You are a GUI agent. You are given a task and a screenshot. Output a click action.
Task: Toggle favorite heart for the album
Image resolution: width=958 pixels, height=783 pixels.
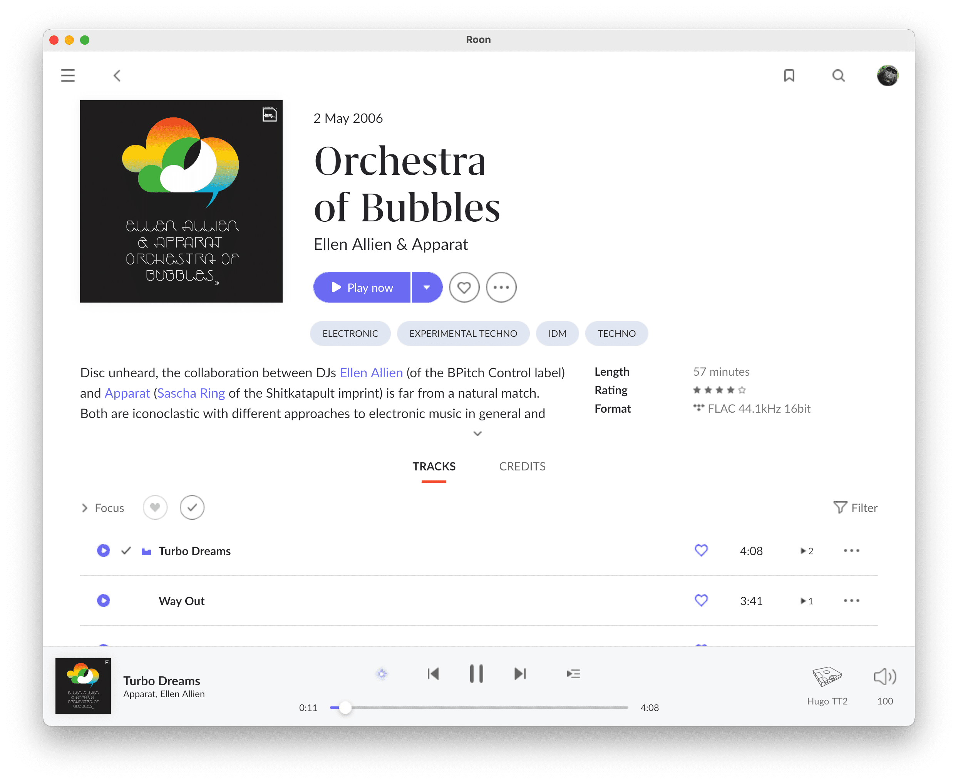464,287
